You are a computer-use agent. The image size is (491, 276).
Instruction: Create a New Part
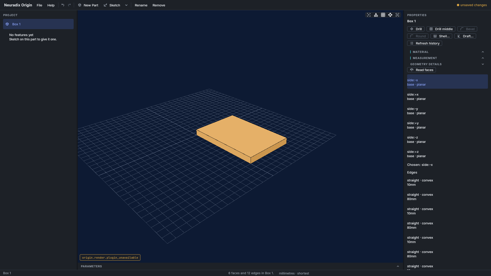pyautogui.click(x=88, y=5)
